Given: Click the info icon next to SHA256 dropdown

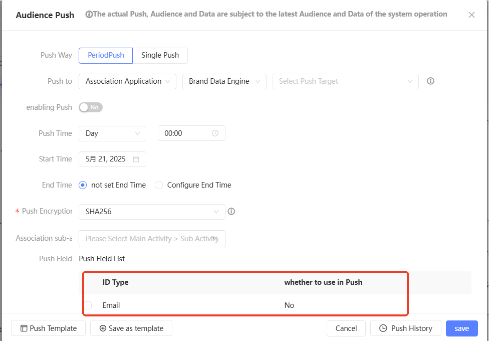Looking at the screenshot, I should pos(231,212).
